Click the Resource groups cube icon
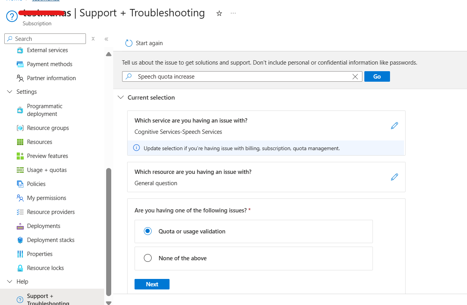Image resolution: width=467 pixels, height=305 pixels. pyautogui.click(x=20, y=128)
